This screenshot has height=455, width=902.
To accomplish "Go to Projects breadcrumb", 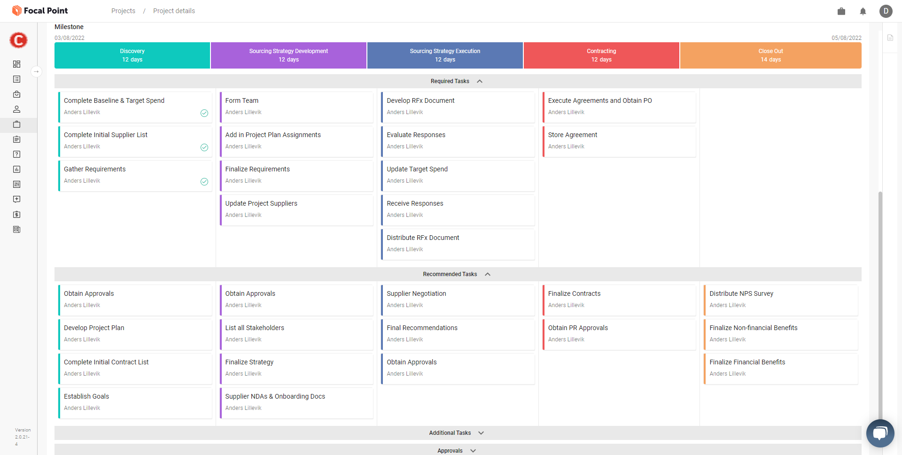I will point(123,11).
